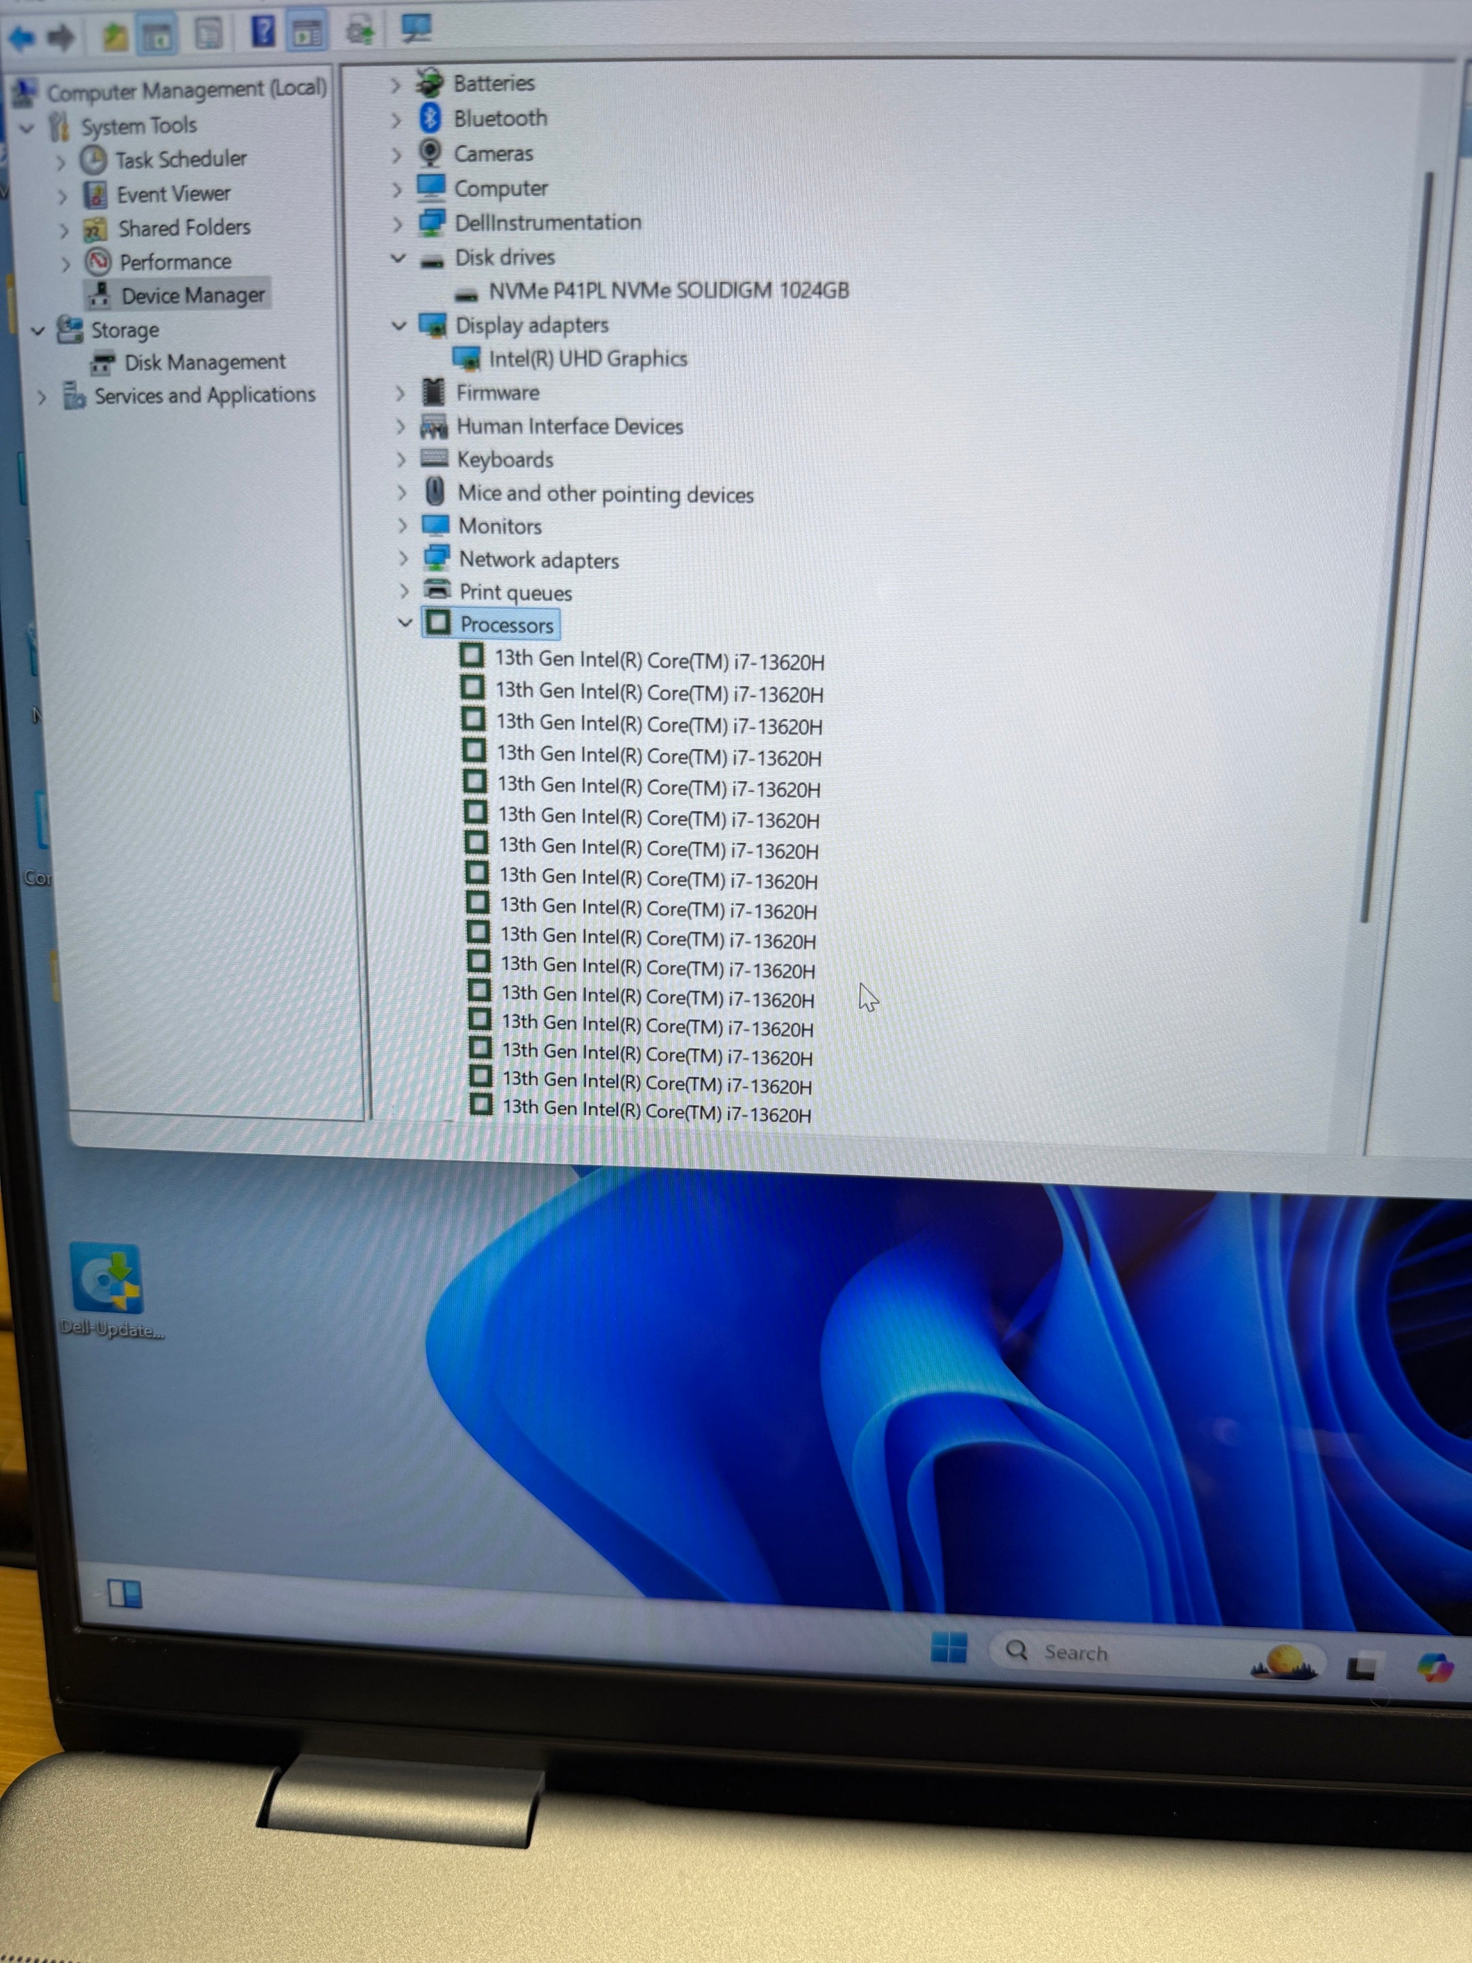Click the Performance gauge icon

coord(97,261)
